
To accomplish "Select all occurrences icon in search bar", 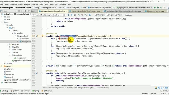I will [86, 15].
